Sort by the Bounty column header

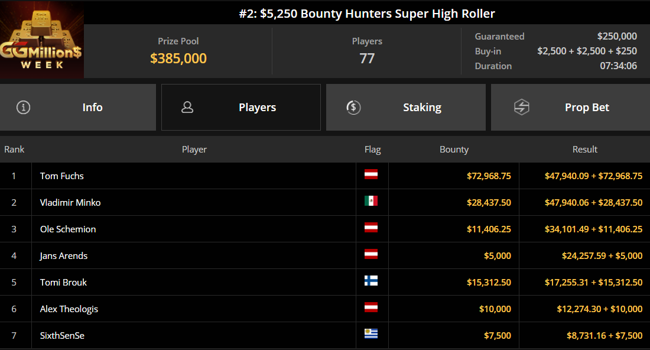click(454, 150)
